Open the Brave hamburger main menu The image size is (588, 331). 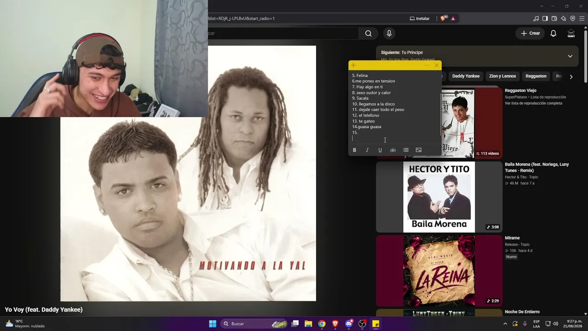[x=582, y=18]
